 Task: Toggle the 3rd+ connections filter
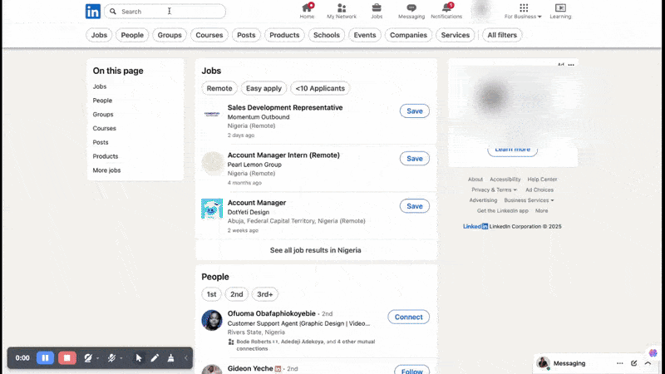(x=264, y=294)
